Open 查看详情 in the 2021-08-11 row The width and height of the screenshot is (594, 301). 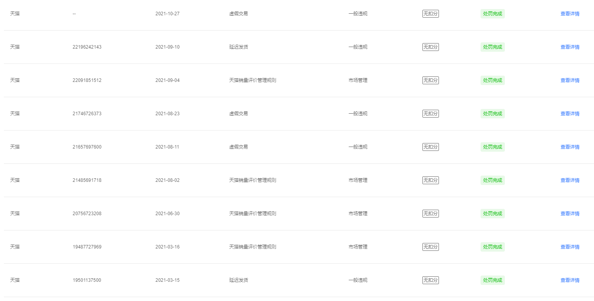[570, 147]
